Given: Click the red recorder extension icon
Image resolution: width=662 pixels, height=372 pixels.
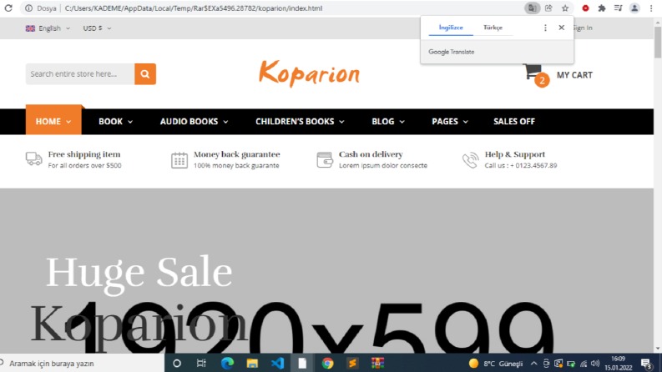Looking at the screenshot, I should pyautogui.click(x=585, y=8).
